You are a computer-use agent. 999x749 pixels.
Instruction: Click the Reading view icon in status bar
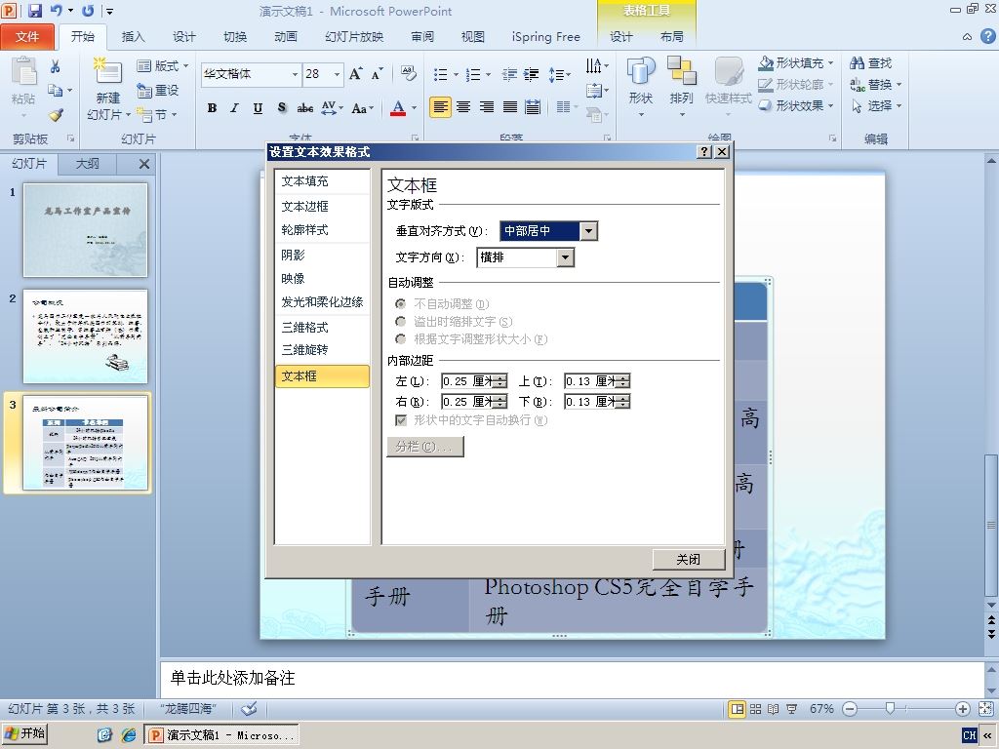tap(773, 709)
